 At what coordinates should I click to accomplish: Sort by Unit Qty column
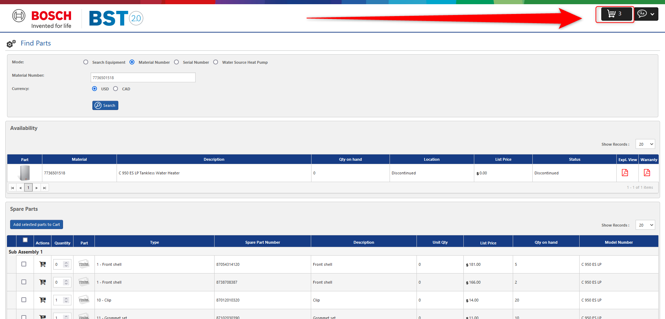[440, 242]
